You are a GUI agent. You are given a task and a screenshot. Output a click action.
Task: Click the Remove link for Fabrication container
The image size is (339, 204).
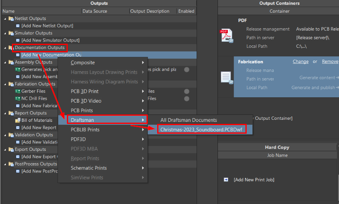point(330,62)
